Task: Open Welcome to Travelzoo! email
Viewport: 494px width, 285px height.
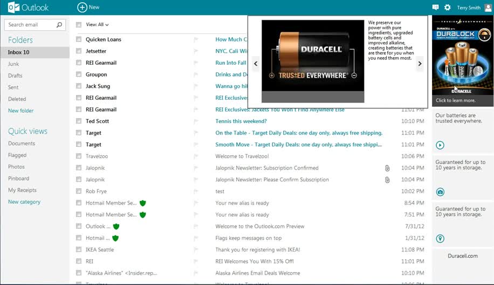Action: coord(242,156)
